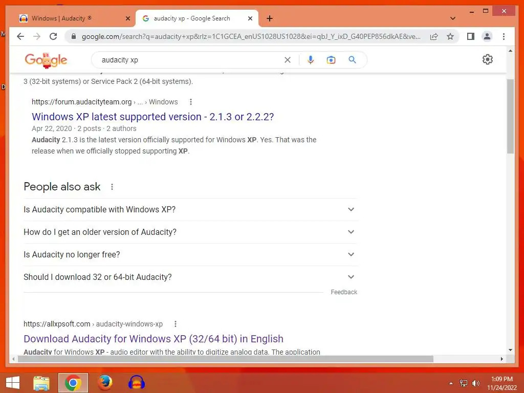This screenshot has width=524, height=393.
Task: Click the scroll down arrow
Action: (510, 350)
